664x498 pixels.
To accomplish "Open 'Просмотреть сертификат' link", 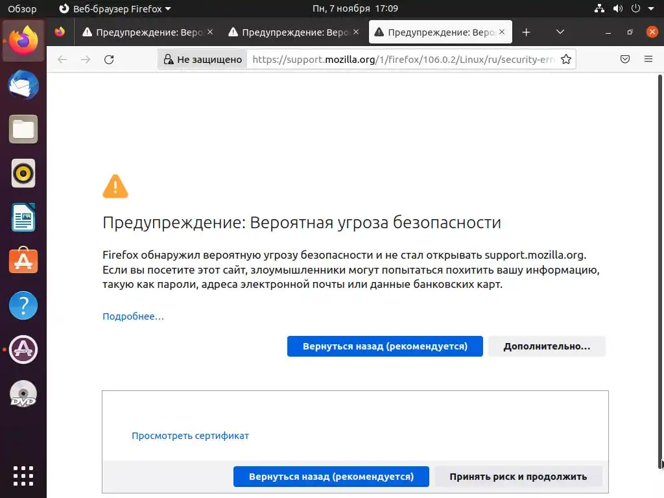I will tap(190, 436).
